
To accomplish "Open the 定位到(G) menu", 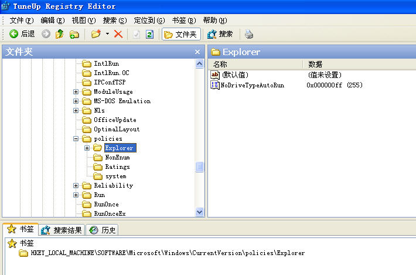I will 149,21.
